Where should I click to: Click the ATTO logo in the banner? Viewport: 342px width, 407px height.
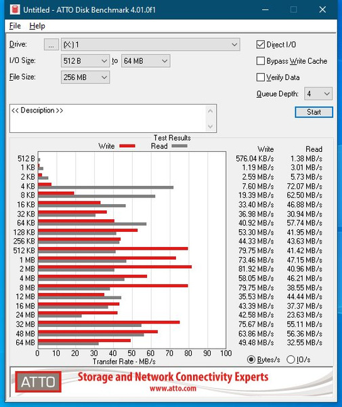point(39,382)
